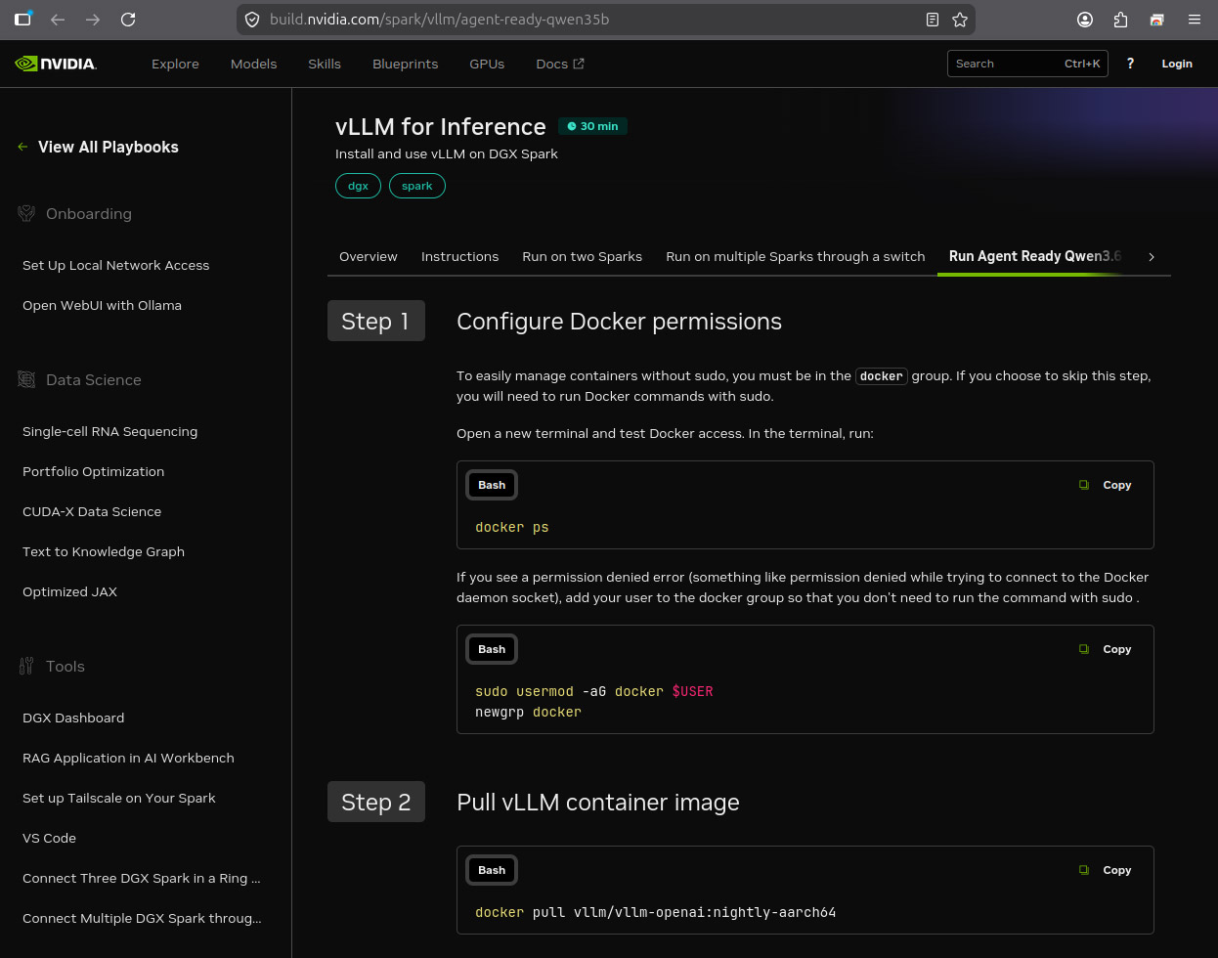
Task: Open the Firefox account icon
Action: 1085,20
